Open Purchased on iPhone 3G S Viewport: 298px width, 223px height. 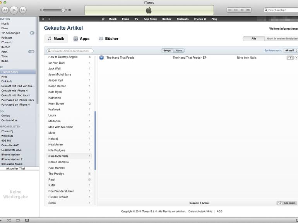[18, 100]
